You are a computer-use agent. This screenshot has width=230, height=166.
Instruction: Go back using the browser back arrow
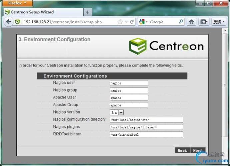click(9, 22)
